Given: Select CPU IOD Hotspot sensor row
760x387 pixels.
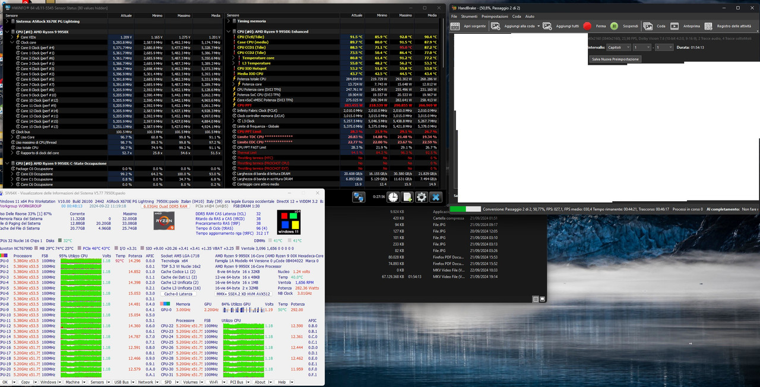Looking at the screenshot, I should pyautogui.click(x=334, y=68).
